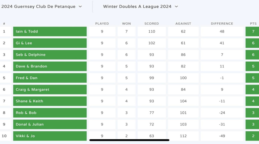Screen dimensions: 259x144
Task: Click the WON column header
Action: click(x=126, y=24)
